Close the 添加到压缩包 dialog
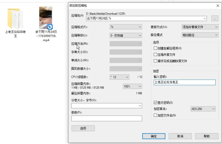Screen dimensions: 222x144 pyautogui.click(x=218, y=6)
